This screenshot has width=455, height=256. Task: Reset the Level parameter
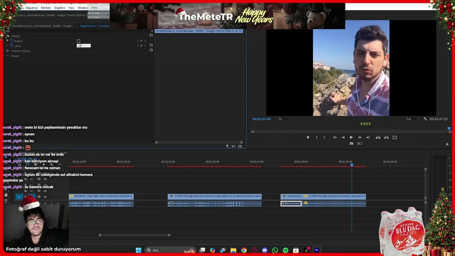click(151, 45)
